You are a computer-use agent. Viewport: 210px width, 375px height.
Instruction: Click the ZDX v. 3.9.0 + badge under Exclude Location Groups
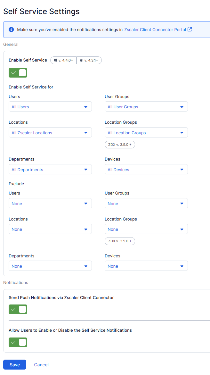pyautogui.click(x=120, y=241)
